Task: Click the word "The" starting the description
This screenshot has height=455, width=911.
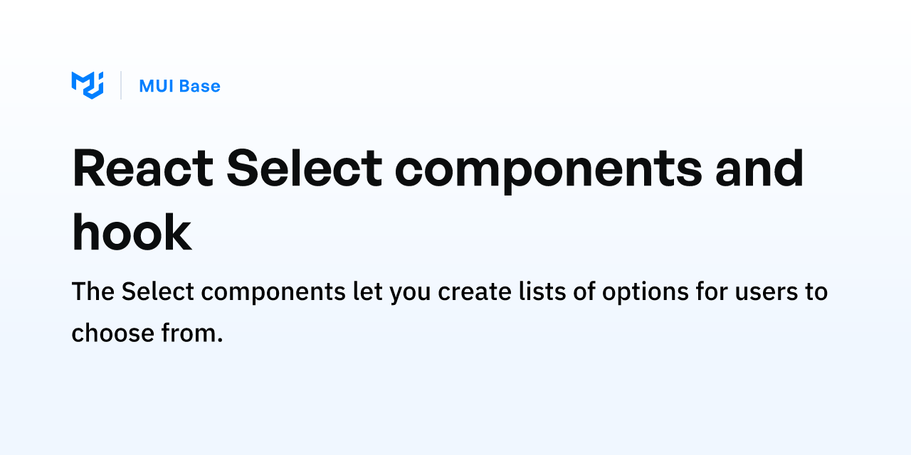Action: coord(93,292)
